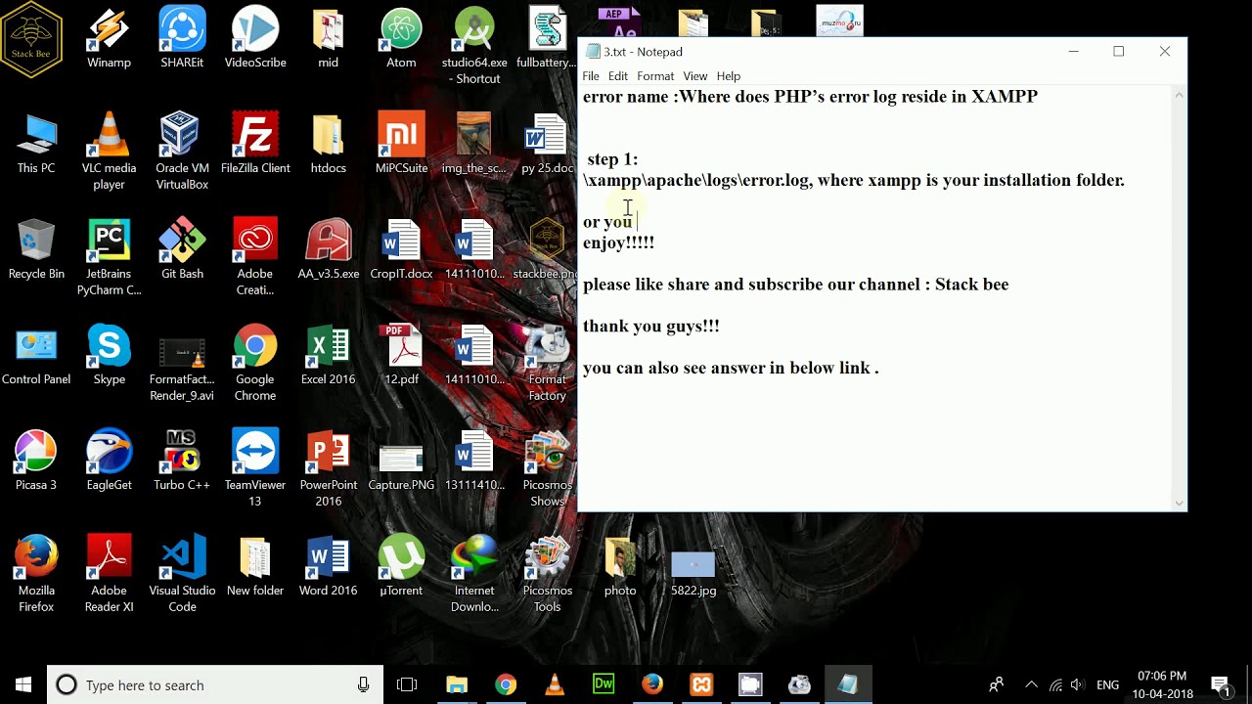Launch JetBrains PyCharm shortcut

[109, 257]
